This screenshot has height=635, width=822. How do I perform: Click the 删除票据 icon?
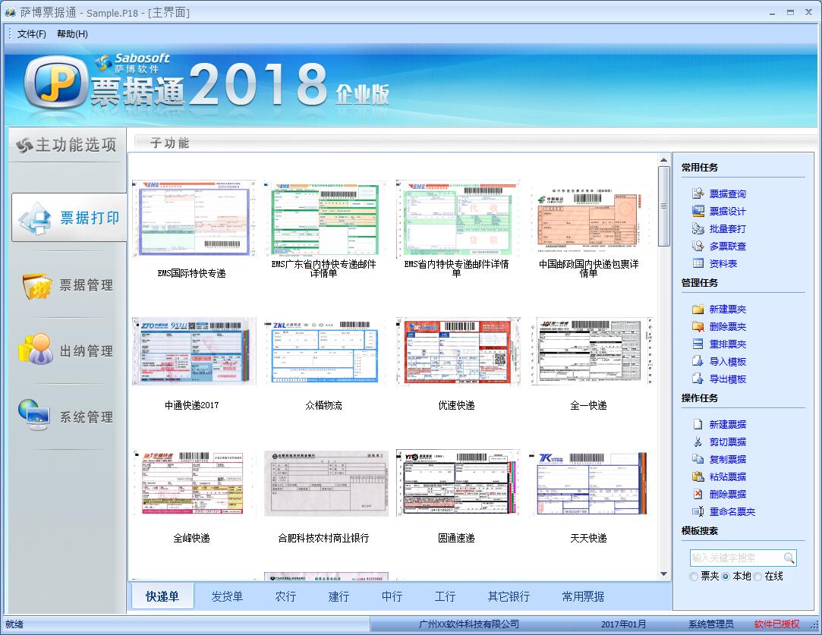coord(698,494)
